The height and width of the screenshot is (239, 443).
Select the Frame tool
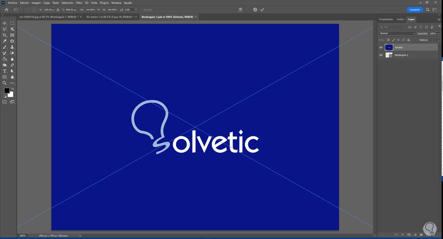(12, 35)
